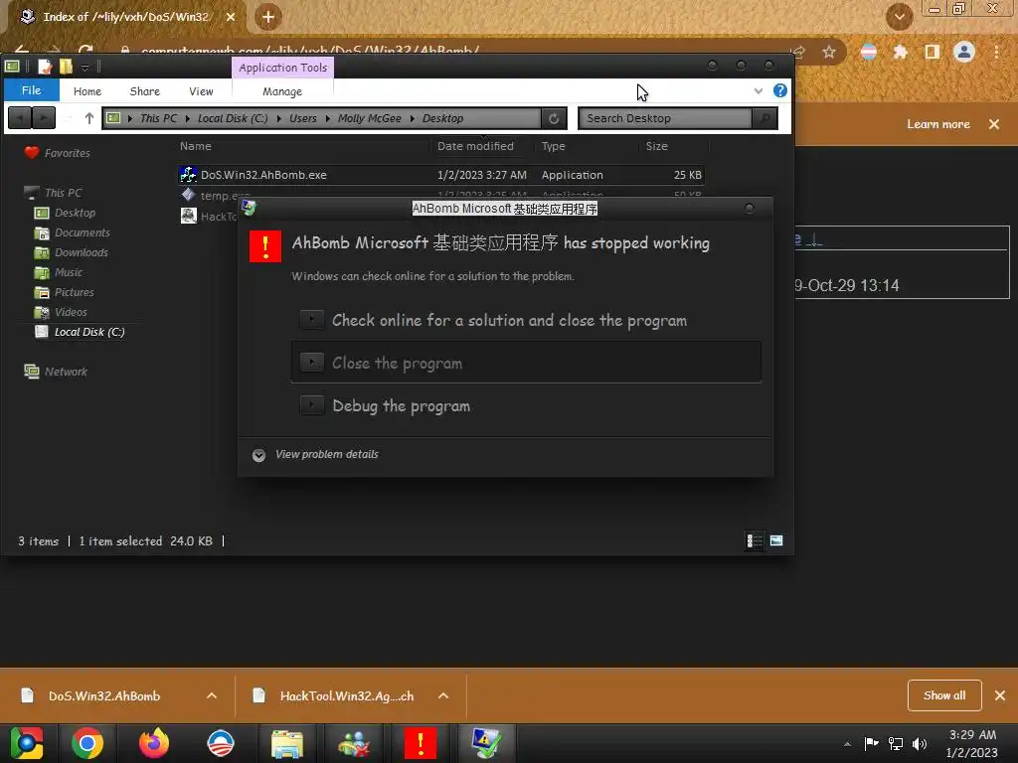Click the Properties icon in quick access toolbar
1018x763 pixels.
44,67
